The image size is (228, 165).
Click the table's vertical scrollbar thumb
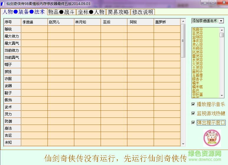[x=183, y=41]
